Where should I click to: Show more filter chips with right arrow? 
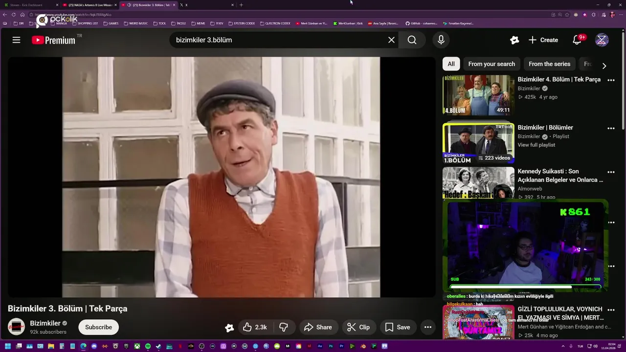pos(604,66)
